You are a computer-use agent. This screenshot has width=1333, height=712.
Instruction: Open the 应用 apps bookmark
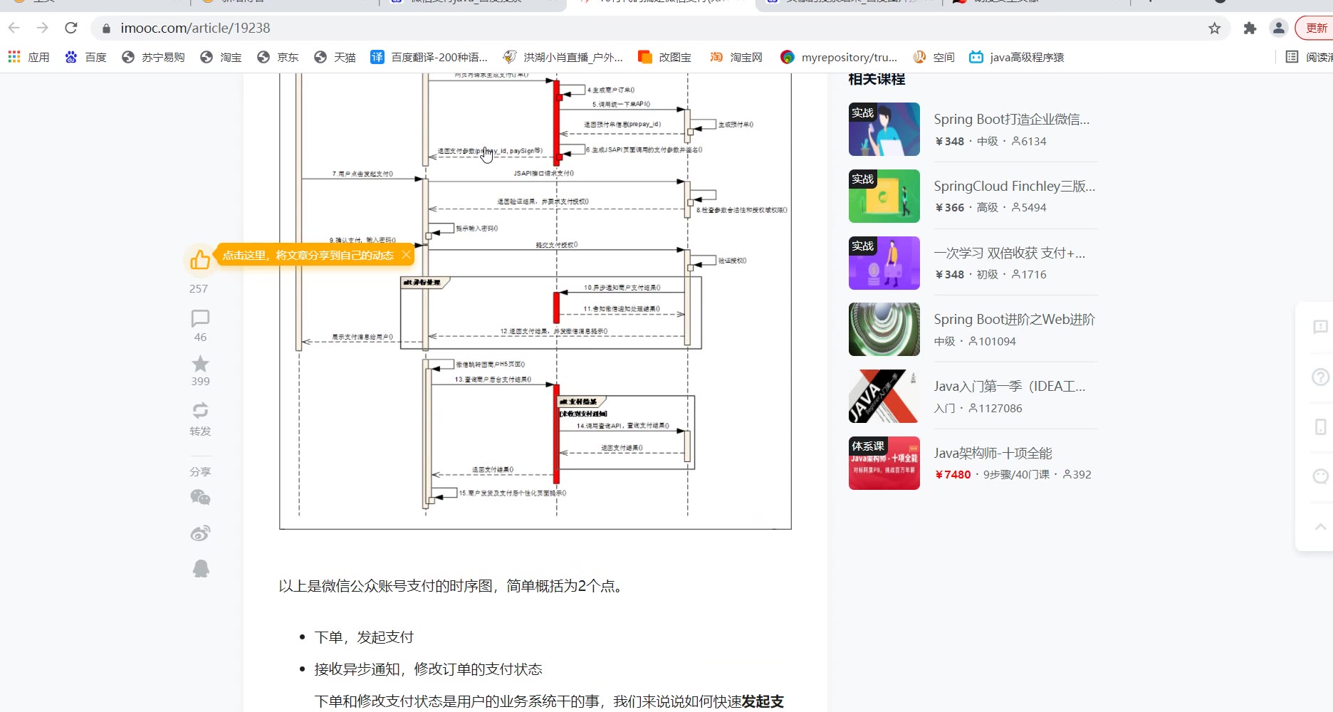[28, 57]
